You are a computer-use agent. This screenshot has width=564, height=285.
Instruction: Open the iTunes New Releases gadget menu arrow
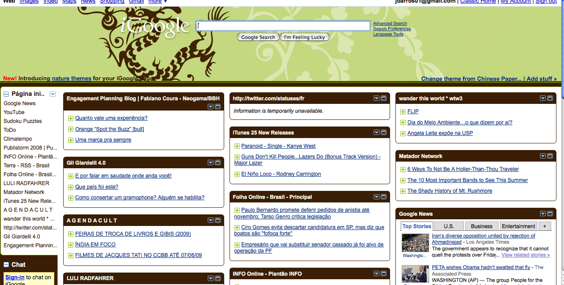tap(376, 132)
